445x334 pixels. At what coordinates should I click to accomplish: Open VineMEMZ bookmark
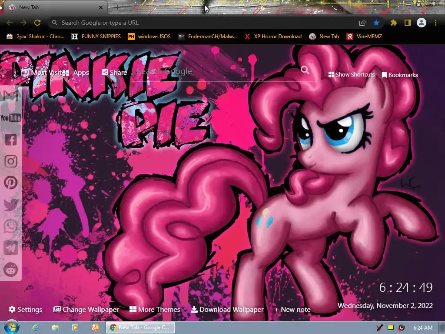(x=364, y=37)
